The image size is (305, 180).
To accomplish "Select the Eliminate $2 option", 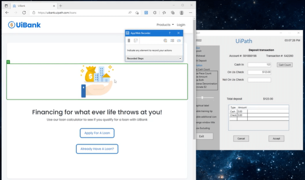I will (201, 87).
